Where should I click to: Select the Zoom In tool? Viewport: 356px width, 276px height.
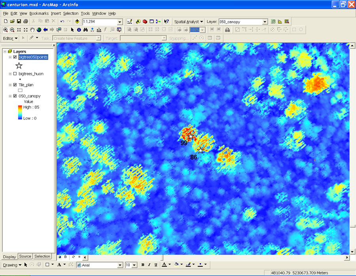click(6, 30)
